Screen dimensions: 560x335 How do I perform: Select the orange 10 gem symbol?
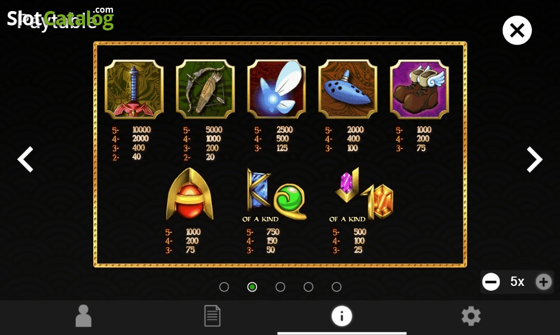click(x=377, y=201)
